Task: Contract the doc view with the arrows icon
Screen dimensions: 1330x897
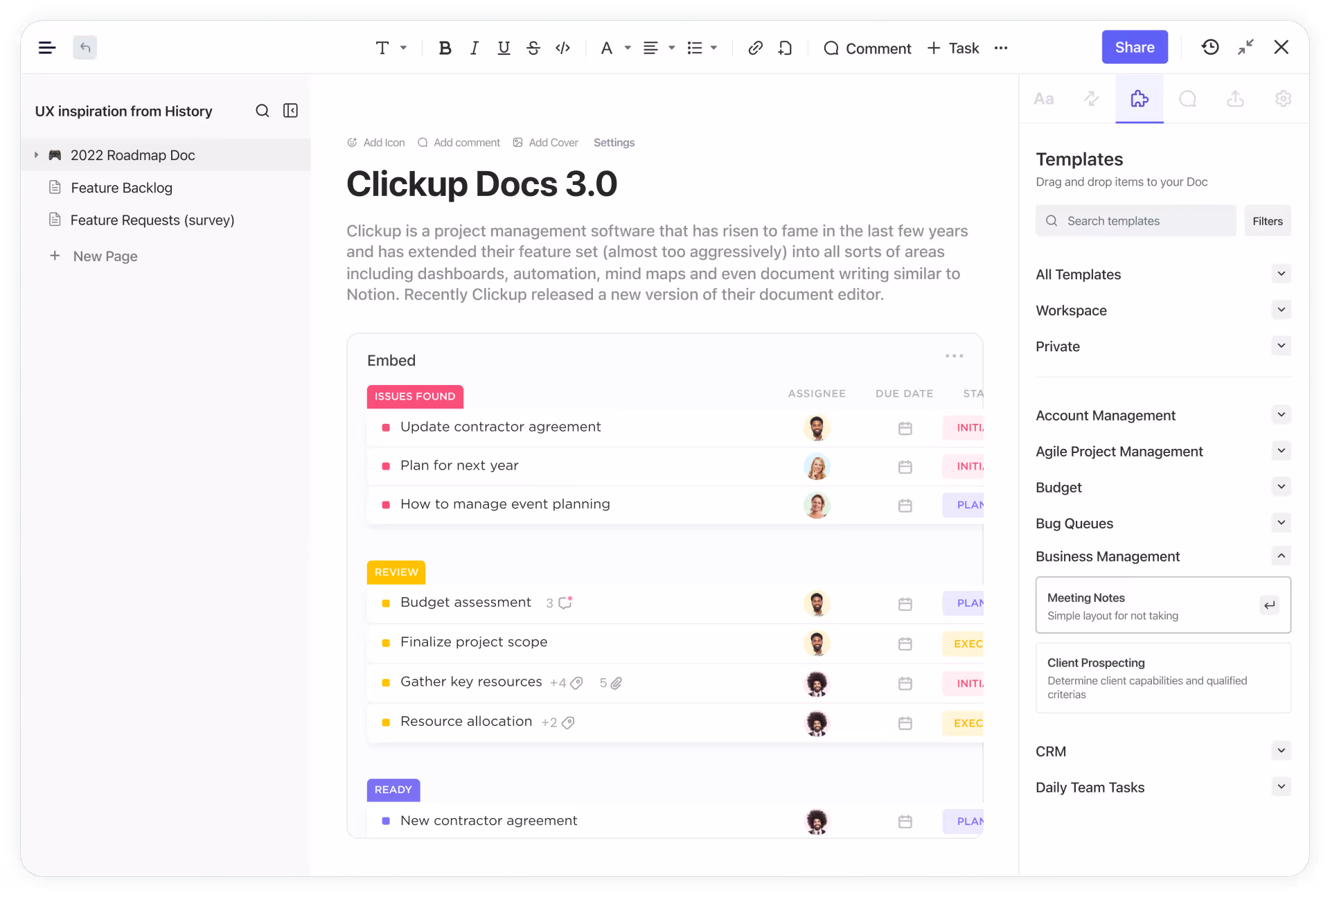Action: 1245,47
